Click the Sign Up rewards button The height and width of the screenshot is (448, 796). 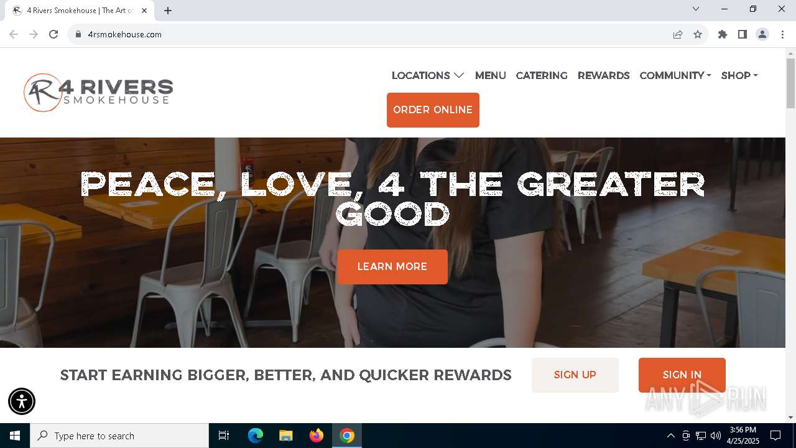coord(575,375)
